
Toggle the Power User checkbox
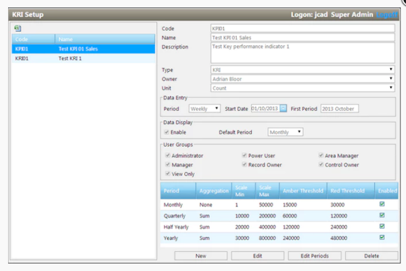pos(244,155)
